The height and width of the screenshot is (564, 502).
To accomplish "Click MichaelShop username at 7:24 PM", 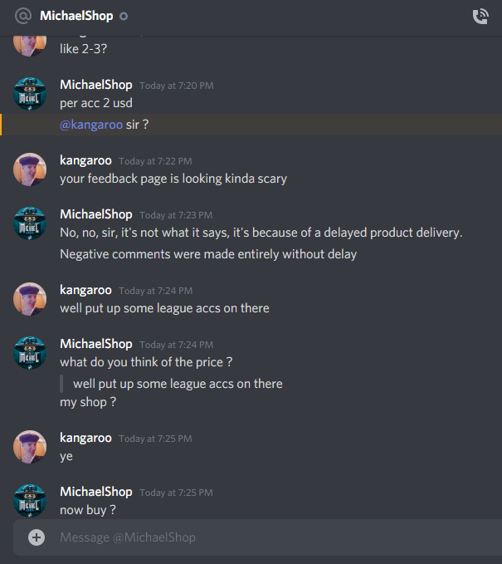I will (x=96, y=344).
